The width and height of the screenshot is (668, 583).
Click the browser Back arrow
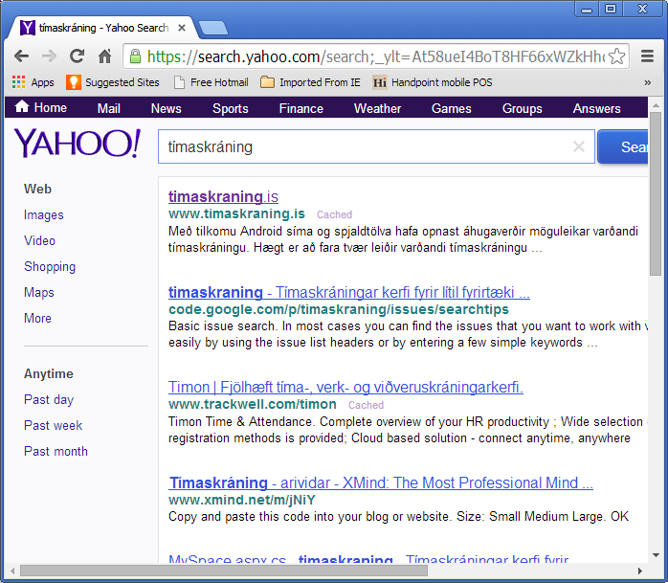21,56
